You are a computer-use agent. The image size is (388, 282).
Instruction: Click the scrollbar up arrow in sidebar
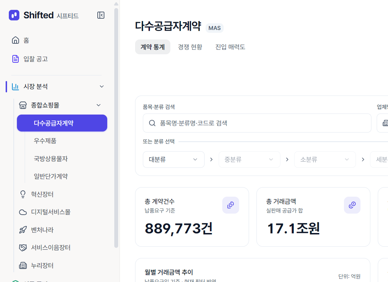pos(116,4)
